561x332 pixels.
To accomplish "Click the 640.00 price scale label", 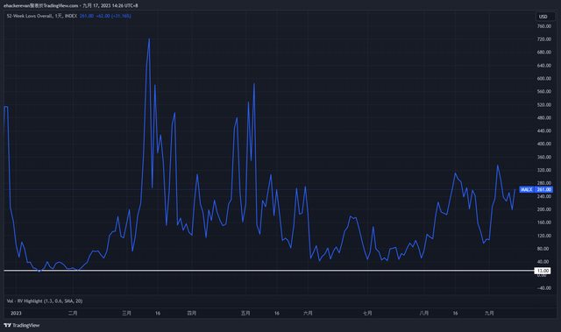I will click(x=543, y=66).
